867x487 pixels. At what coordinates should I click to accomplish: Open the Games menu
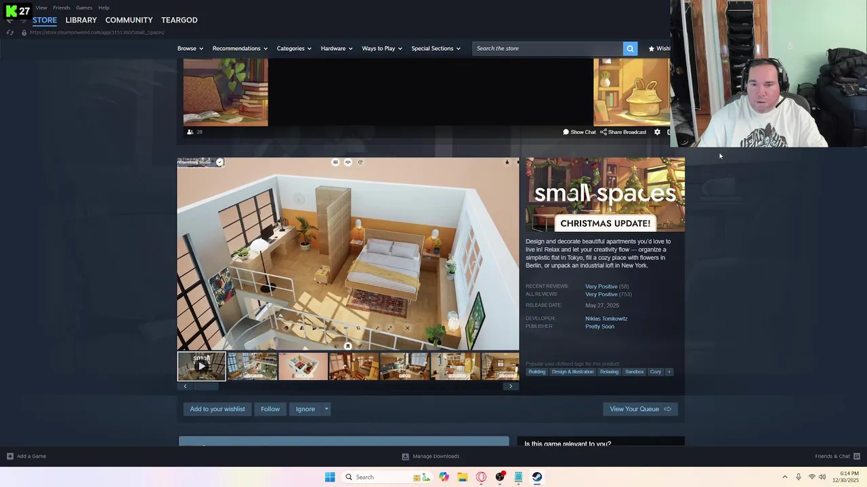tap(84, 7)
